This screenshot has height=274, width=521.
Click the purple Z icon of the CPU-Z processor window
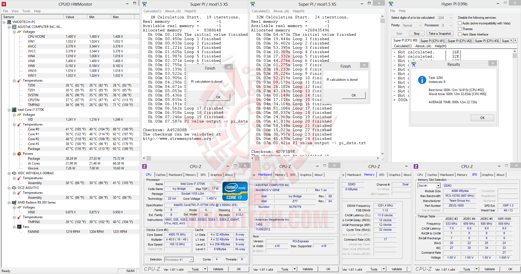coord(144,166)
